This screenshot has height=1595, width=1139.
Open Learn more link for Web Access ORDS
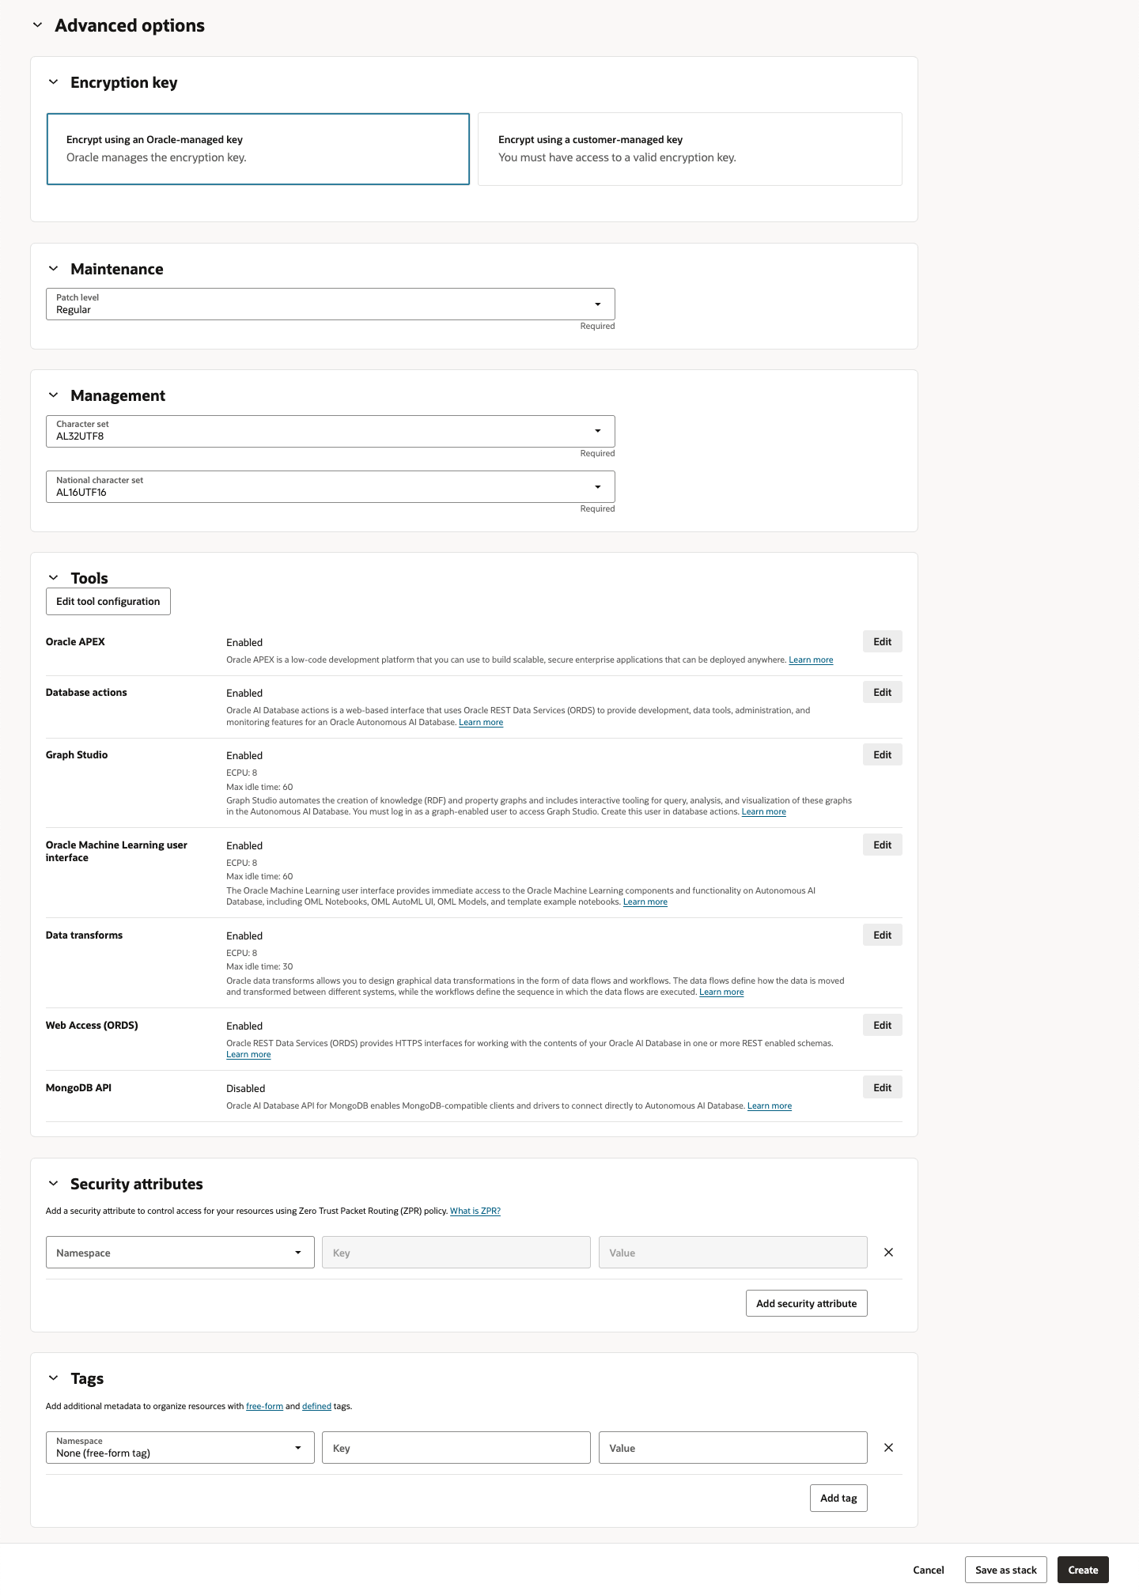click(248, 1055)
